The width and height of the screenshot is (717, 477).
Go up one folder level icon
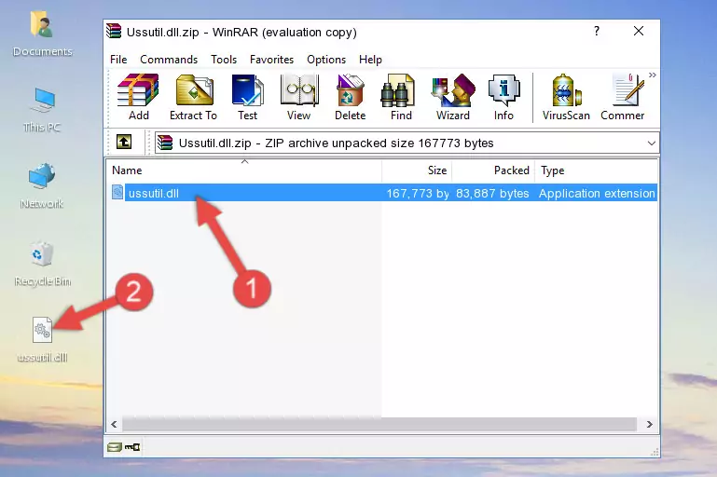(x=124, y=143)
